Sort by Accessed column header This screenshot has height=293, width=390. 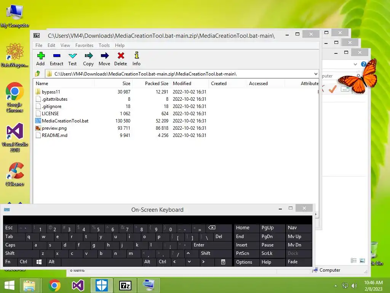pos(265,84)
